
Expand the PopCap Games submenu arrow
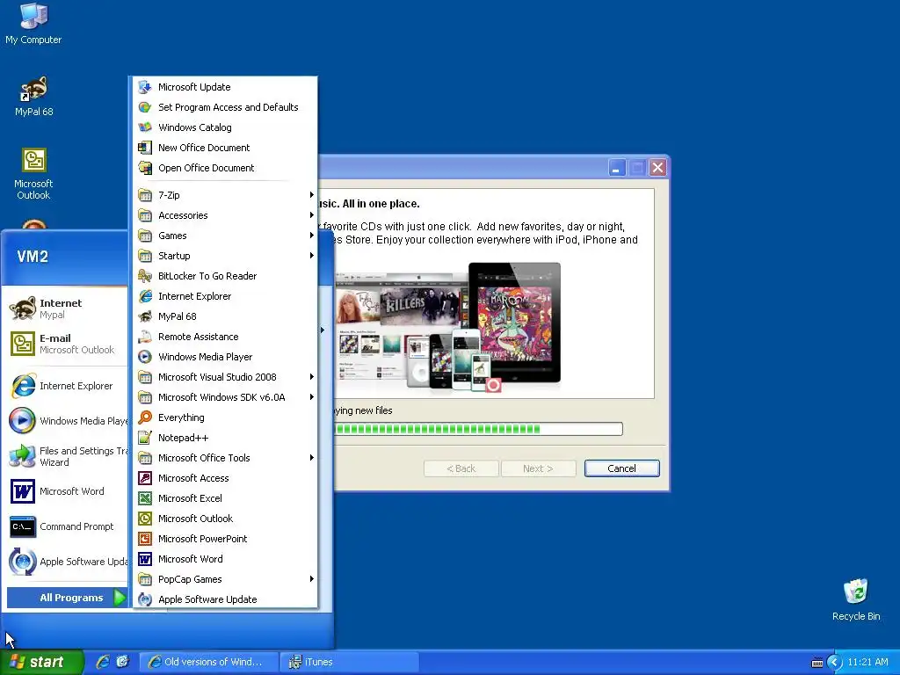pyautogui.click(x=312, y=579)
